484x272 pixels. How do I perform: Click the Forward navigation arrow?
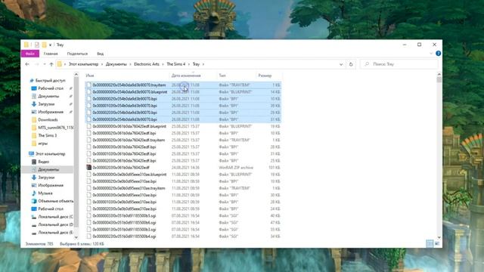(x=37, y=64)
